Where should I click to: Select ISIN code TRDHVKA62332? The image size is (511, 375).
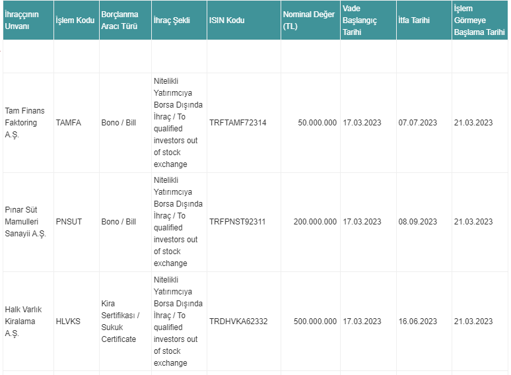[x=238, y=322]
